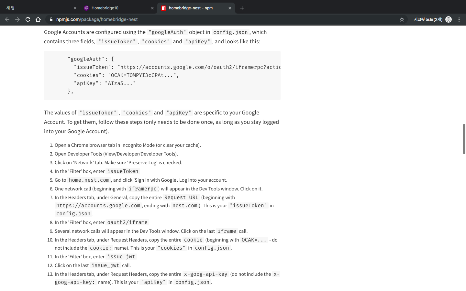Click step 3 about Preserve Log
The width and height of the screenshot is (466, 291).
point(118,163)
